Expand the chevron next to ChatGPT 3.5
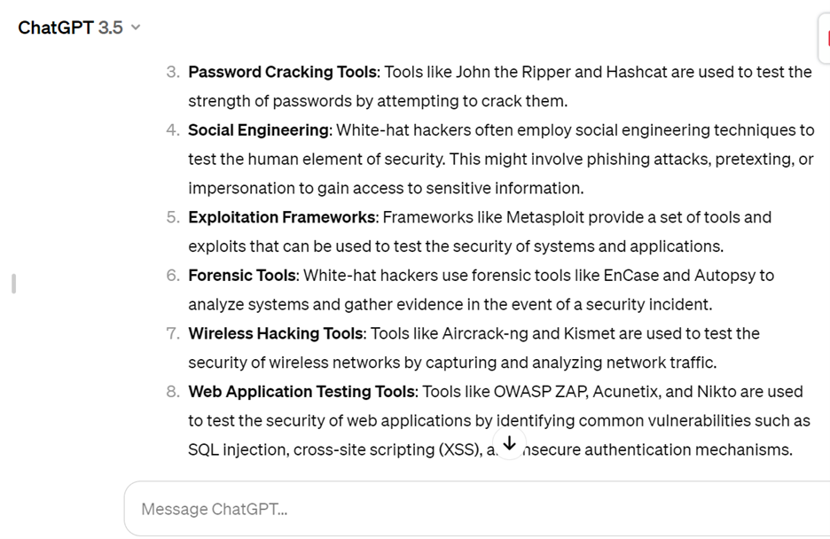 134,27
